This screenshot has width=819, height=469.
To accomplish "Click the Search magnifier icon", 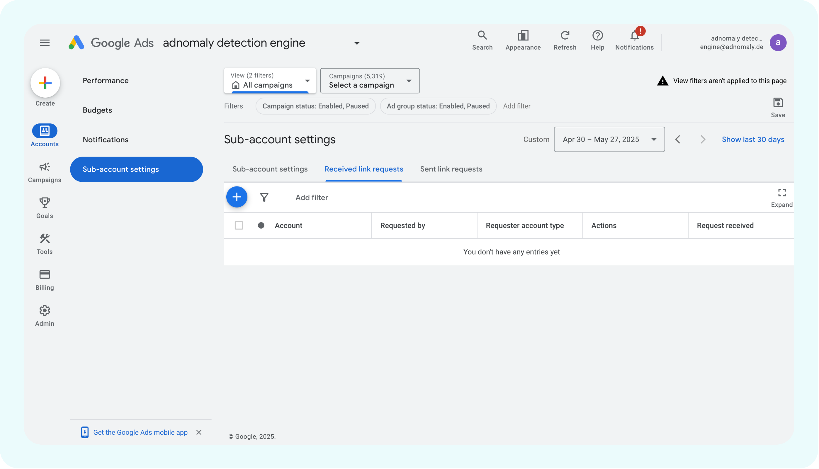I will [482, 35].
